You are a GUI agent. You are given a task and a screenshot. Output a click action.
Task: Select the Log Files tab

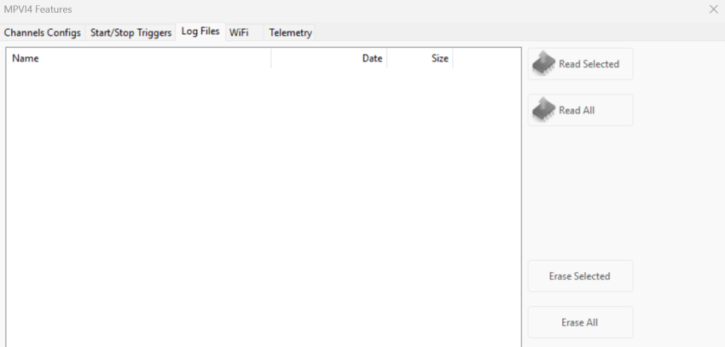pyautogui.click(x=200, y=32)
